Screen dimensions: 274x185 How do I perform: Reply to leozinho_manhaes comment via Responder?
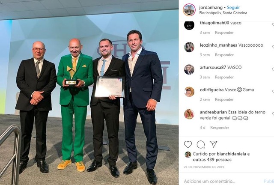point(224,55)
